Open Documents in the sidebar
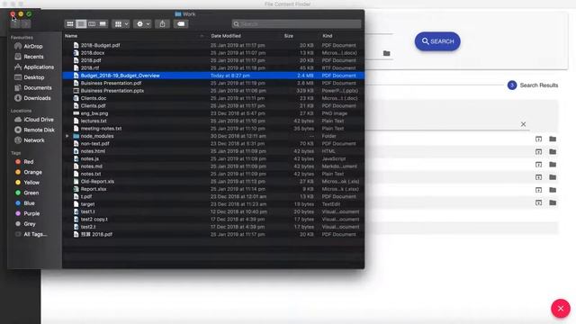 coord(33,87)
